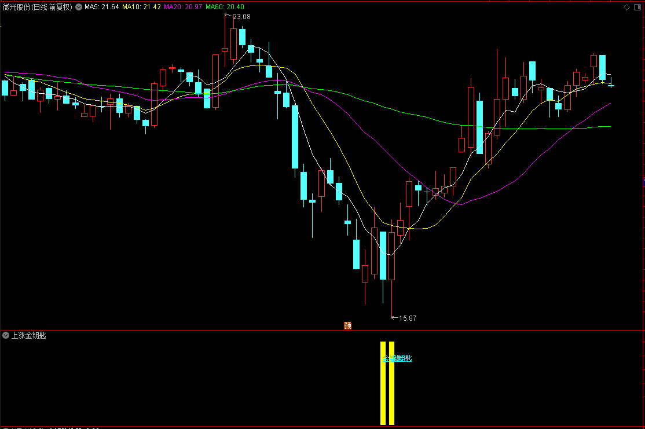Viewport: 645px width, 429px height.
Task: Click the 23.08 high price label
Action: [241, 17]
